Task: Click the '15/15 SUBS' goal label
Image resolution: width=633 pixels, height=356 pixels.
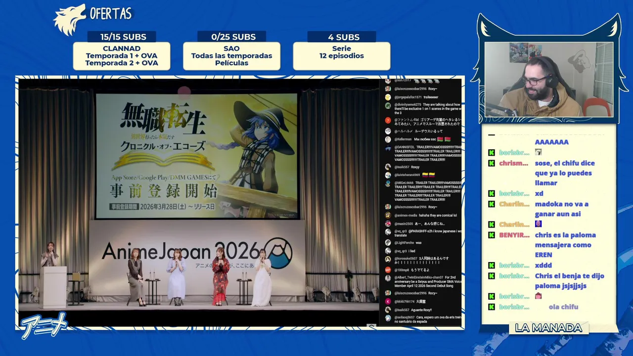Action: [x=123, y=37]
